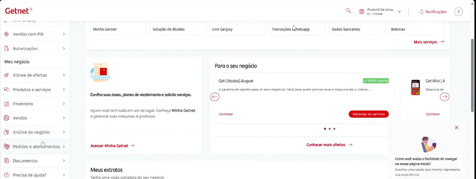Viewport: 476px width, 179px height.
Task: Click Acessar Minha Getnet link
Action: [x=112, y=146]
